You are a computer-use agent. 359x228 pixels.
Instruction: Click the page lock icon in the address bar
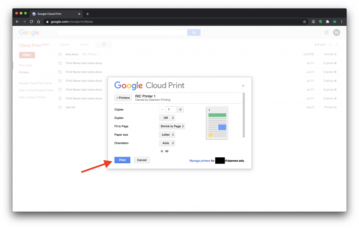click(47, 22)
